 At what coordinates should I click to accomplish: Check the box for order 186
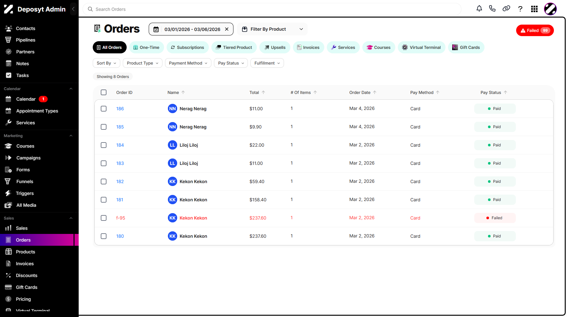(x=104, y=109)
